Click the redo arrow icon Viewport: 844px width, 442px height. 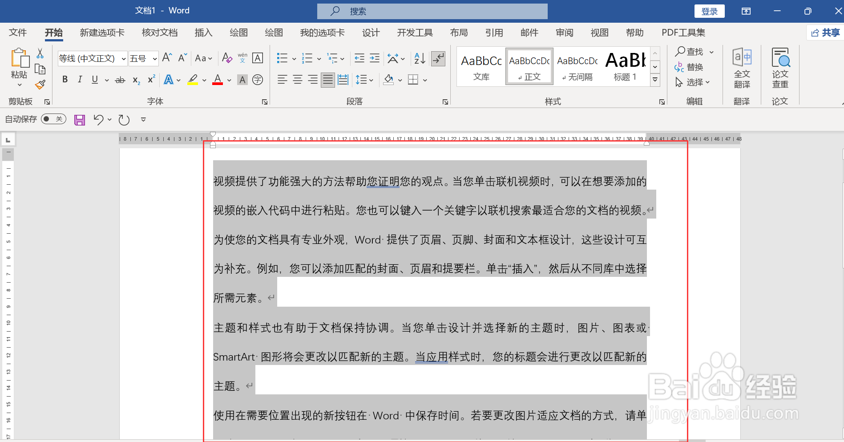point(124,120)
